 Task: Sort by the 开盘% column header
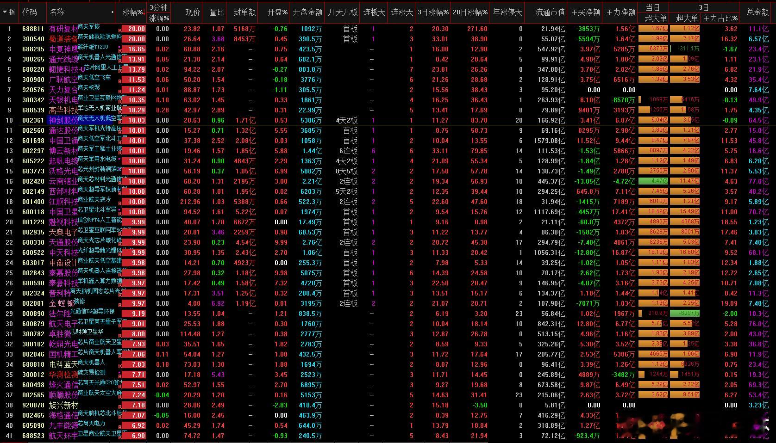[277, 12]
